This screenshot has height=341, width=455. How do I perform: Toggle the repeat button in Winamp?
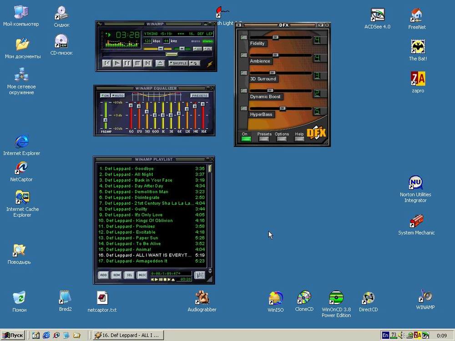click(194, 63)
